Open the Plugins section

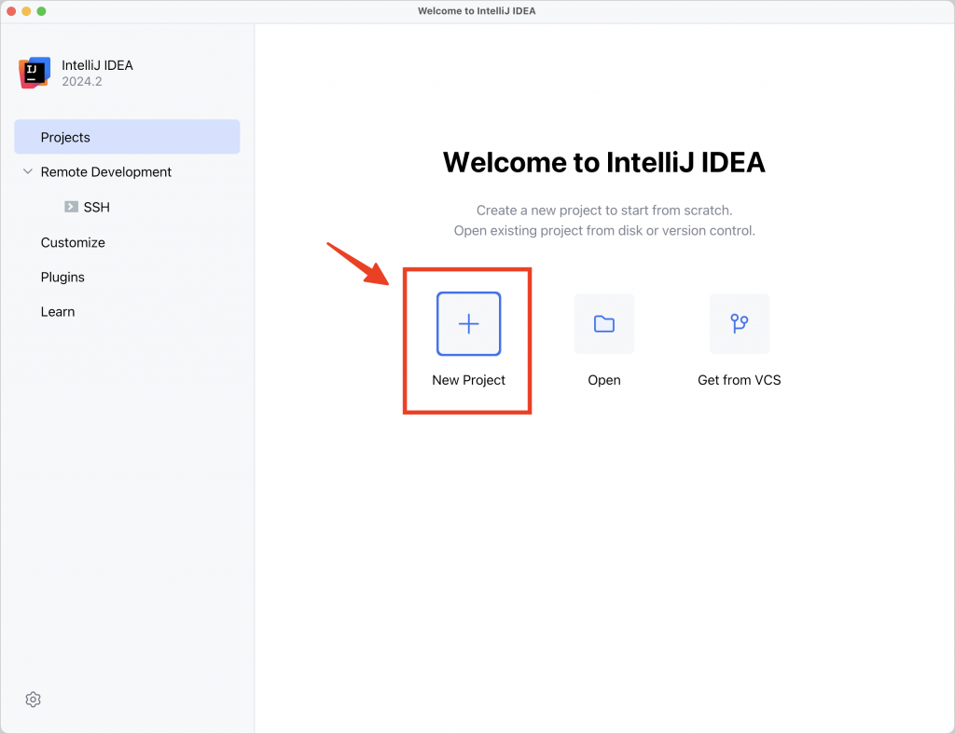pyautogui.click(x=62, y=278)
